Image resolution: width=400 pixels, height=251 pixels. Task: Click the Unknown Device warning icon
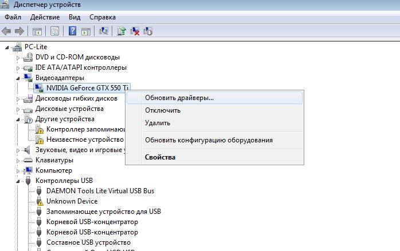click(40, 201)
